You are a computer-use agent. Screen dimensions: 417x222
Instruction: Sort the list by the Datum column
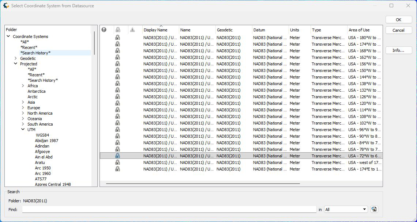tap(270, 30)
